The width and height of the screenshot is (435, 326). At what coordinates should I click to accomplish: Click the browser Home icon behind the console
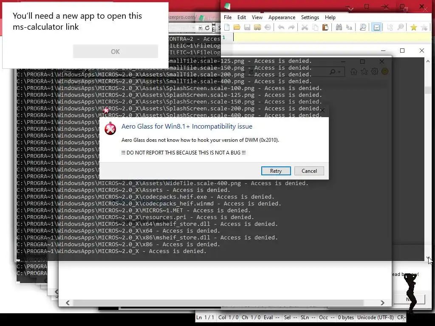click(354, 72)
